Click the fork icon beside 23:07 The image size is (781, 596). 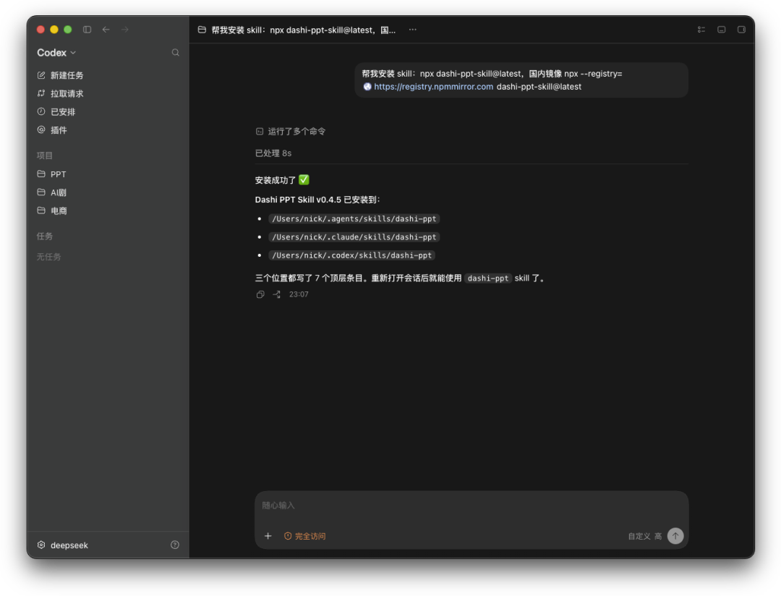(276, 294)
